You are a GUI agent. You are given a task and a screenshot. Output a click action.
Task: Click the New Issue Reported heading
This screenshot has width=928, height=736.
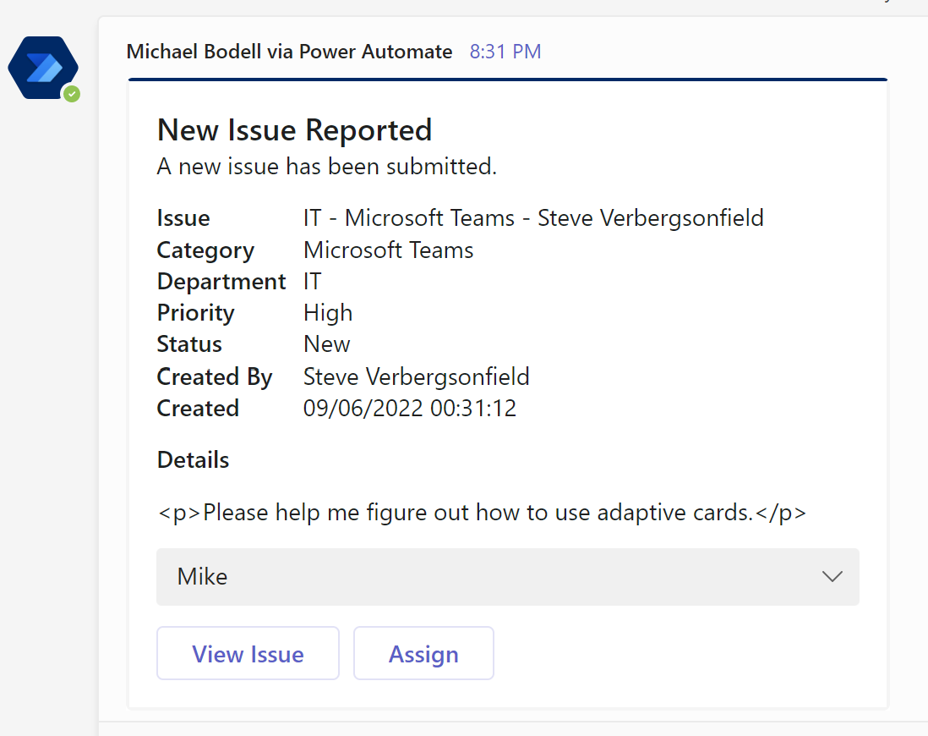click(x=295, y=130)
